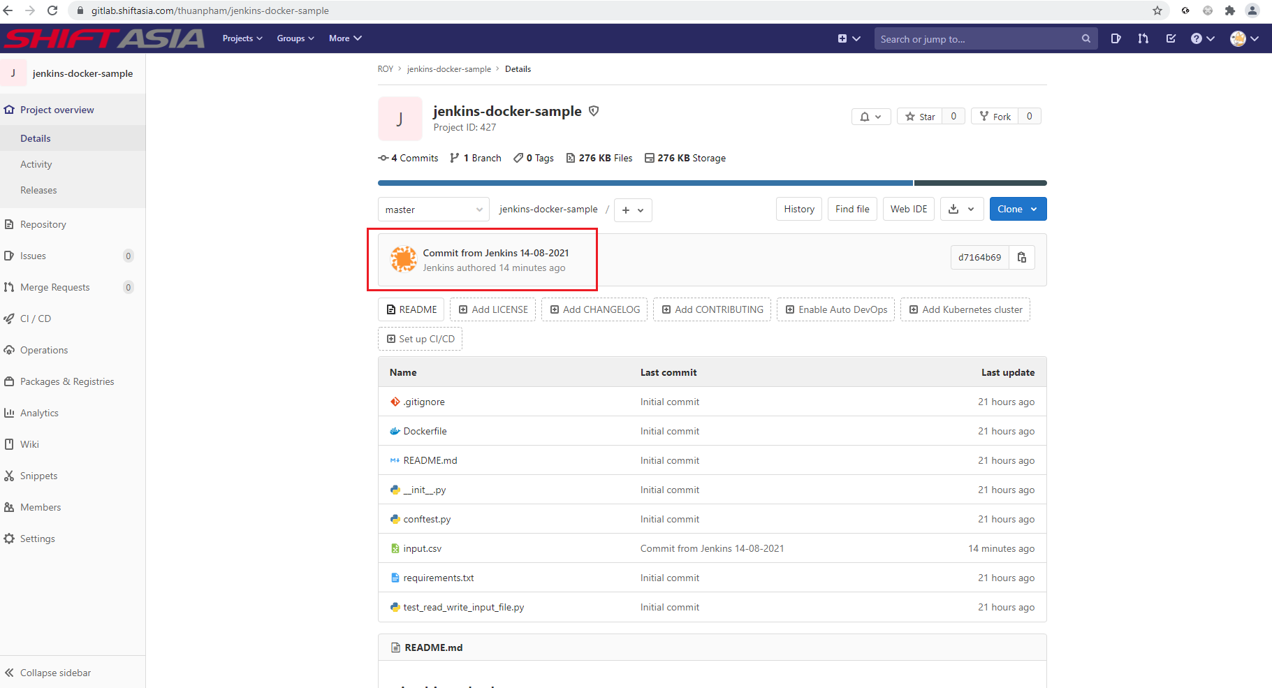Click the Settings gear icon
1272x688 pixels.
[x=9, y=539]
